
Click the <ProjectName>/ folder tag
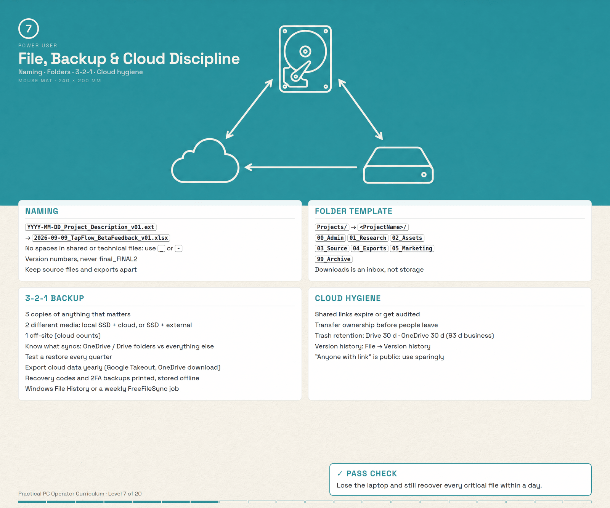point(383,227)
